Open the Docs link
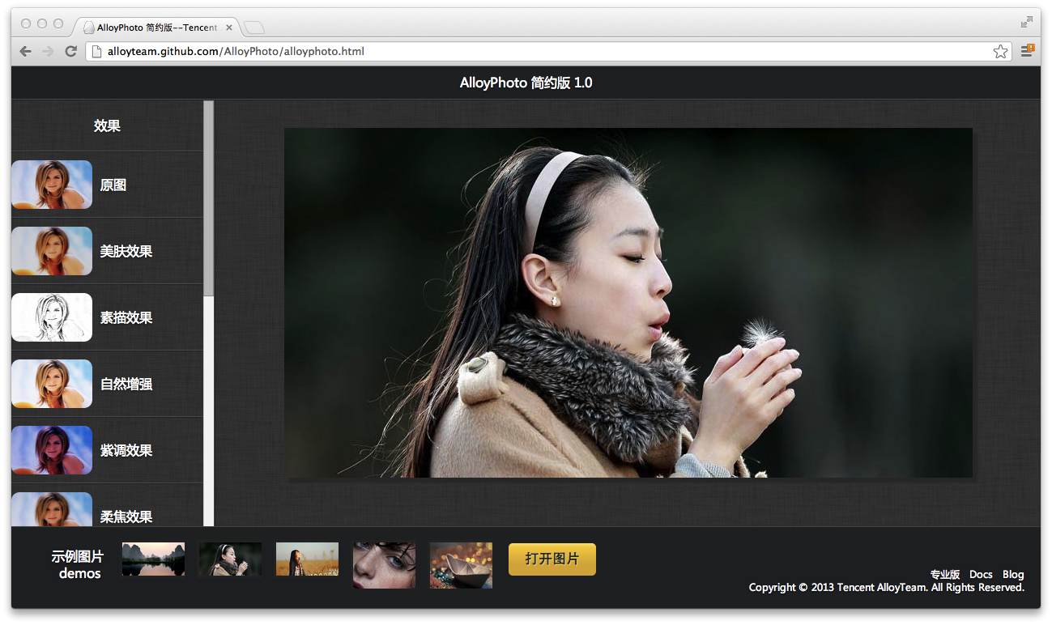 click(980, 574)
